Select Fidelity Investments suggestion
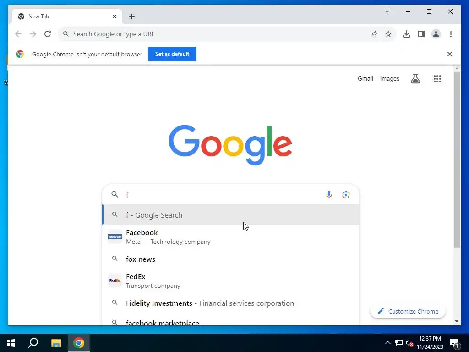 [x=231, y=303]
